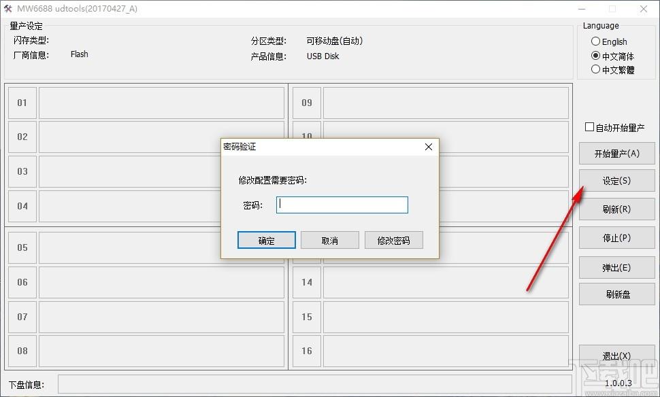Select the English language option

coord(596,41)
